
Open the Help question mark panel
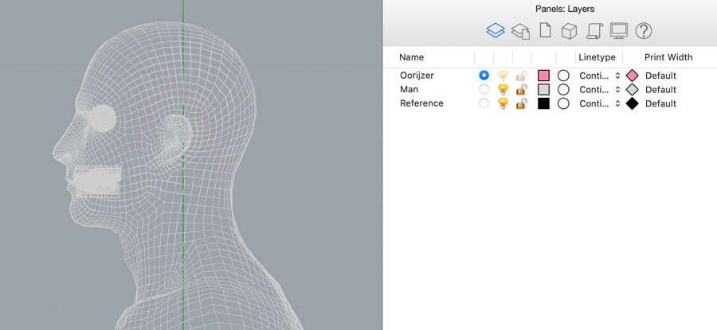(x=644, y=30)
